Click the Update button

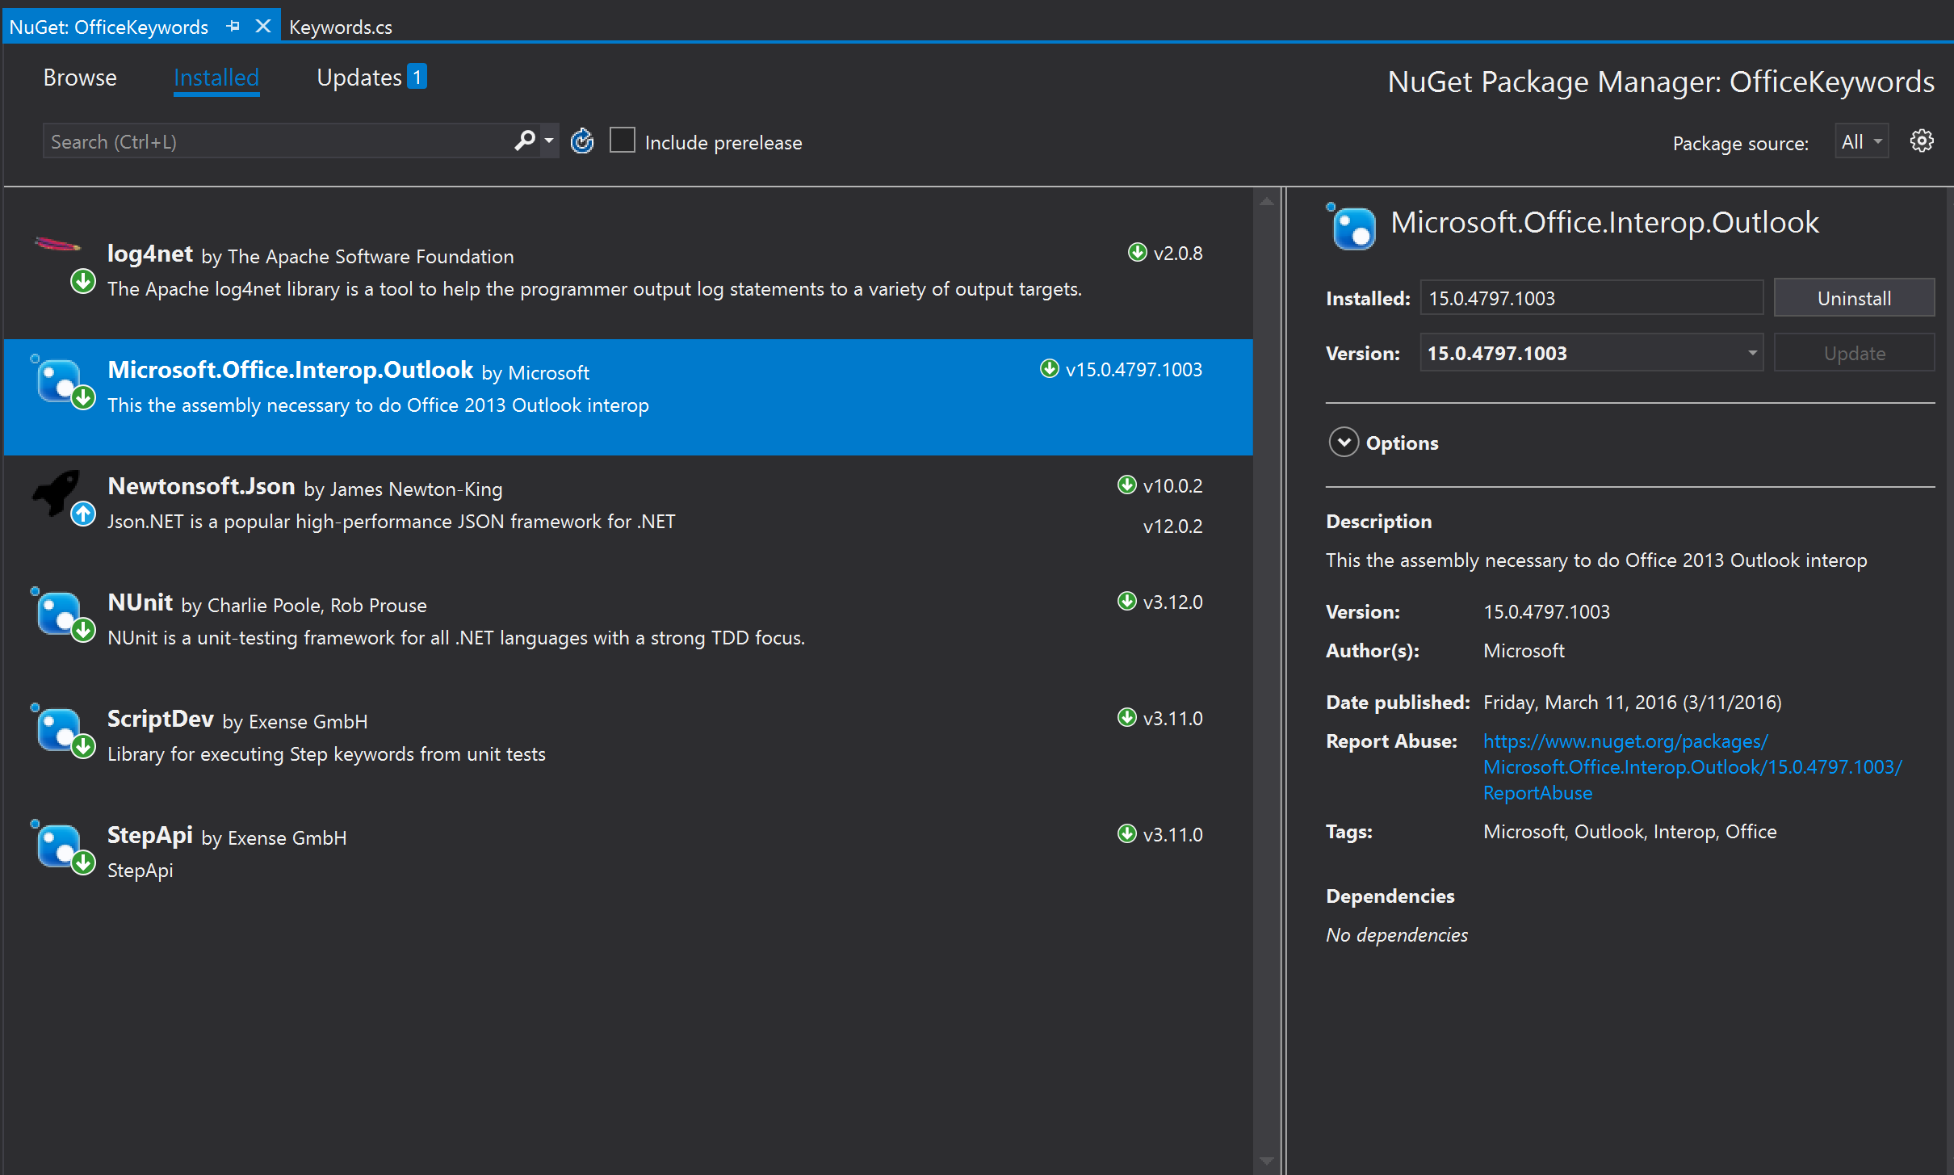tap(1854, 353)
